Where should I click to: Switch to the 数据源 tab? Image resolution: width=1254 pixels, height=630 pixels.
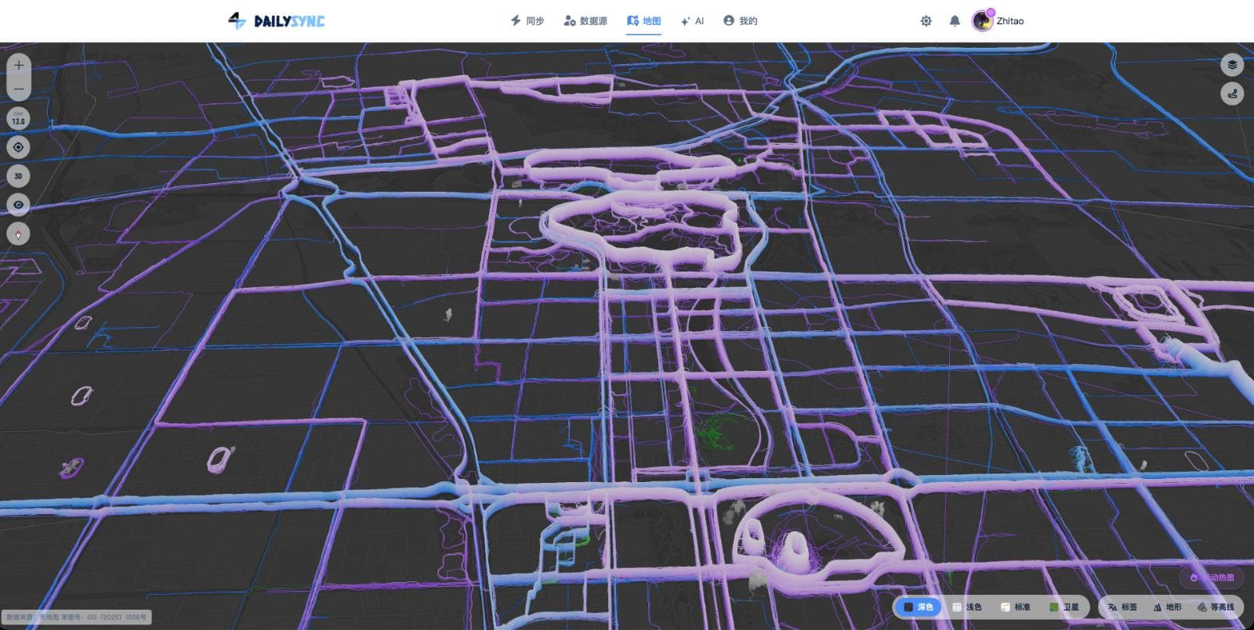click(x=585, y=21)
